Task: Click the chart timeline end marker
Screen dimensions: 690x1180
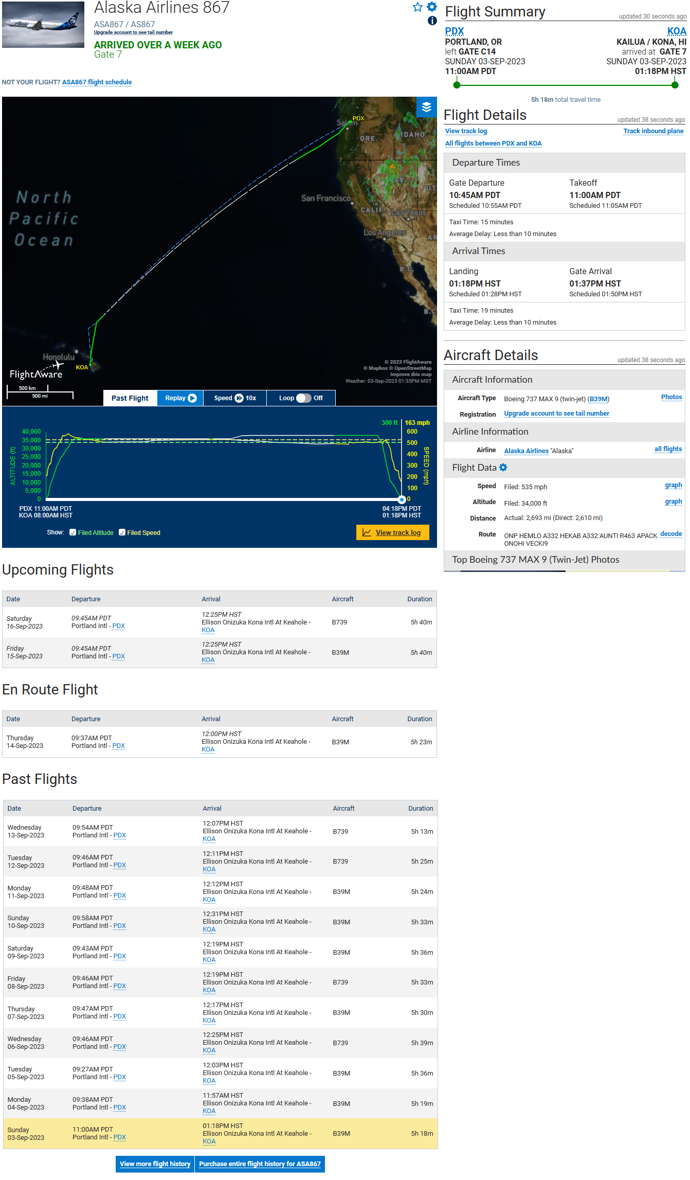Action: (x=402, y=499)
